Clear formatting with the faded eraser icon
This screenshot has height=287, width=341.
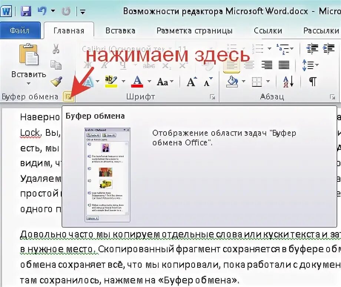coord(208,65)
